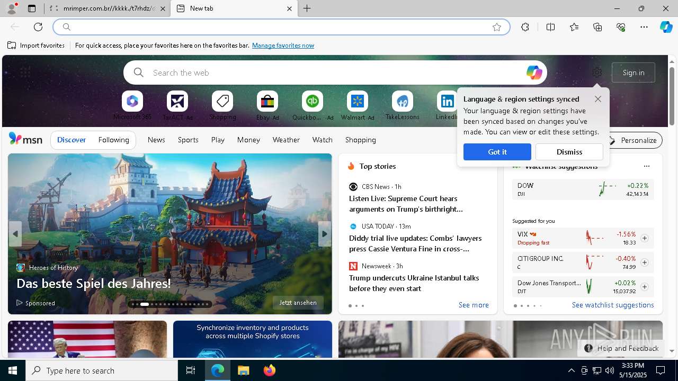Click Import favorites
Image resolution: width=678 pixels, height=381 pixels.
[36, 46]
